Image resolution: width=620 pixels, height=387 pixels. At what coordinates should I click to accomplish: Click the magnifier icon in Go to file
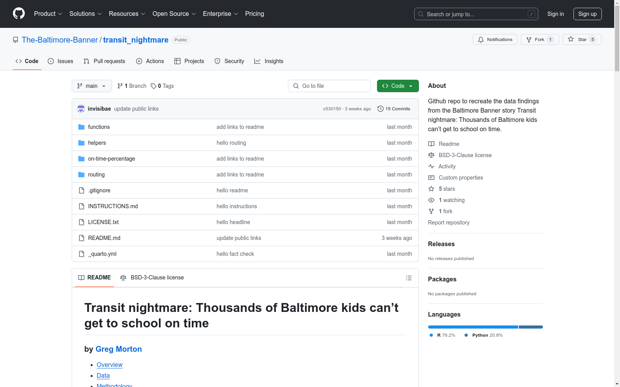(x=296, y=86)
